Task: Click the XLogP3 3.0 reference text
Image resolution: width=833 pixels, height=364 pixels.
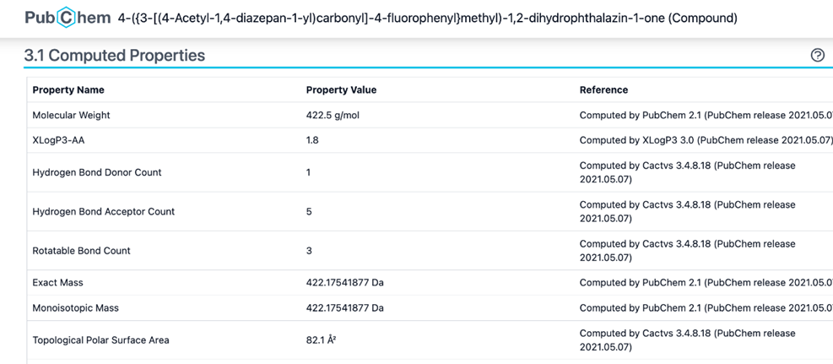Action: click(706, 140)
